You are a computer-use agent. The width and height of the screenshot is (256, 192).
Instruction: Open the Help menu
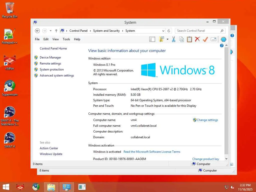(x=77, y=39)
